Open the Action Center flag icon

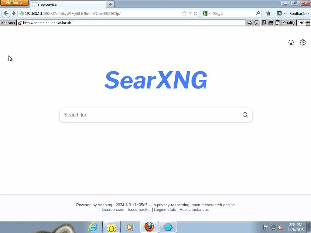click(x=265, y=227)
